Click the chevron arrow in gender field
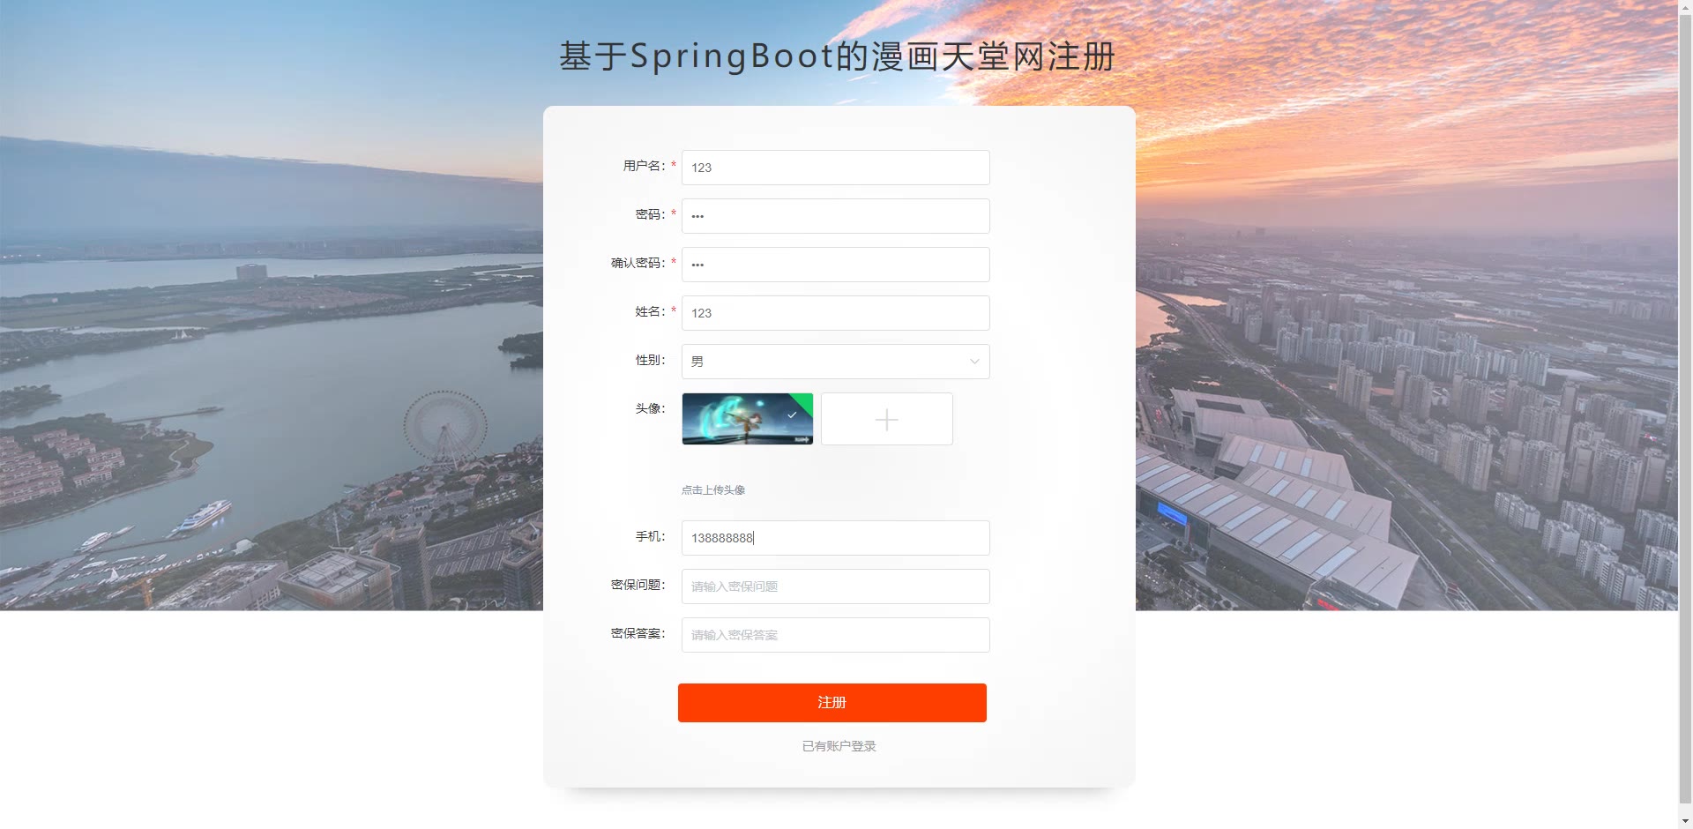The height and width of the screenshot is (829, 1693). point(974,362)
